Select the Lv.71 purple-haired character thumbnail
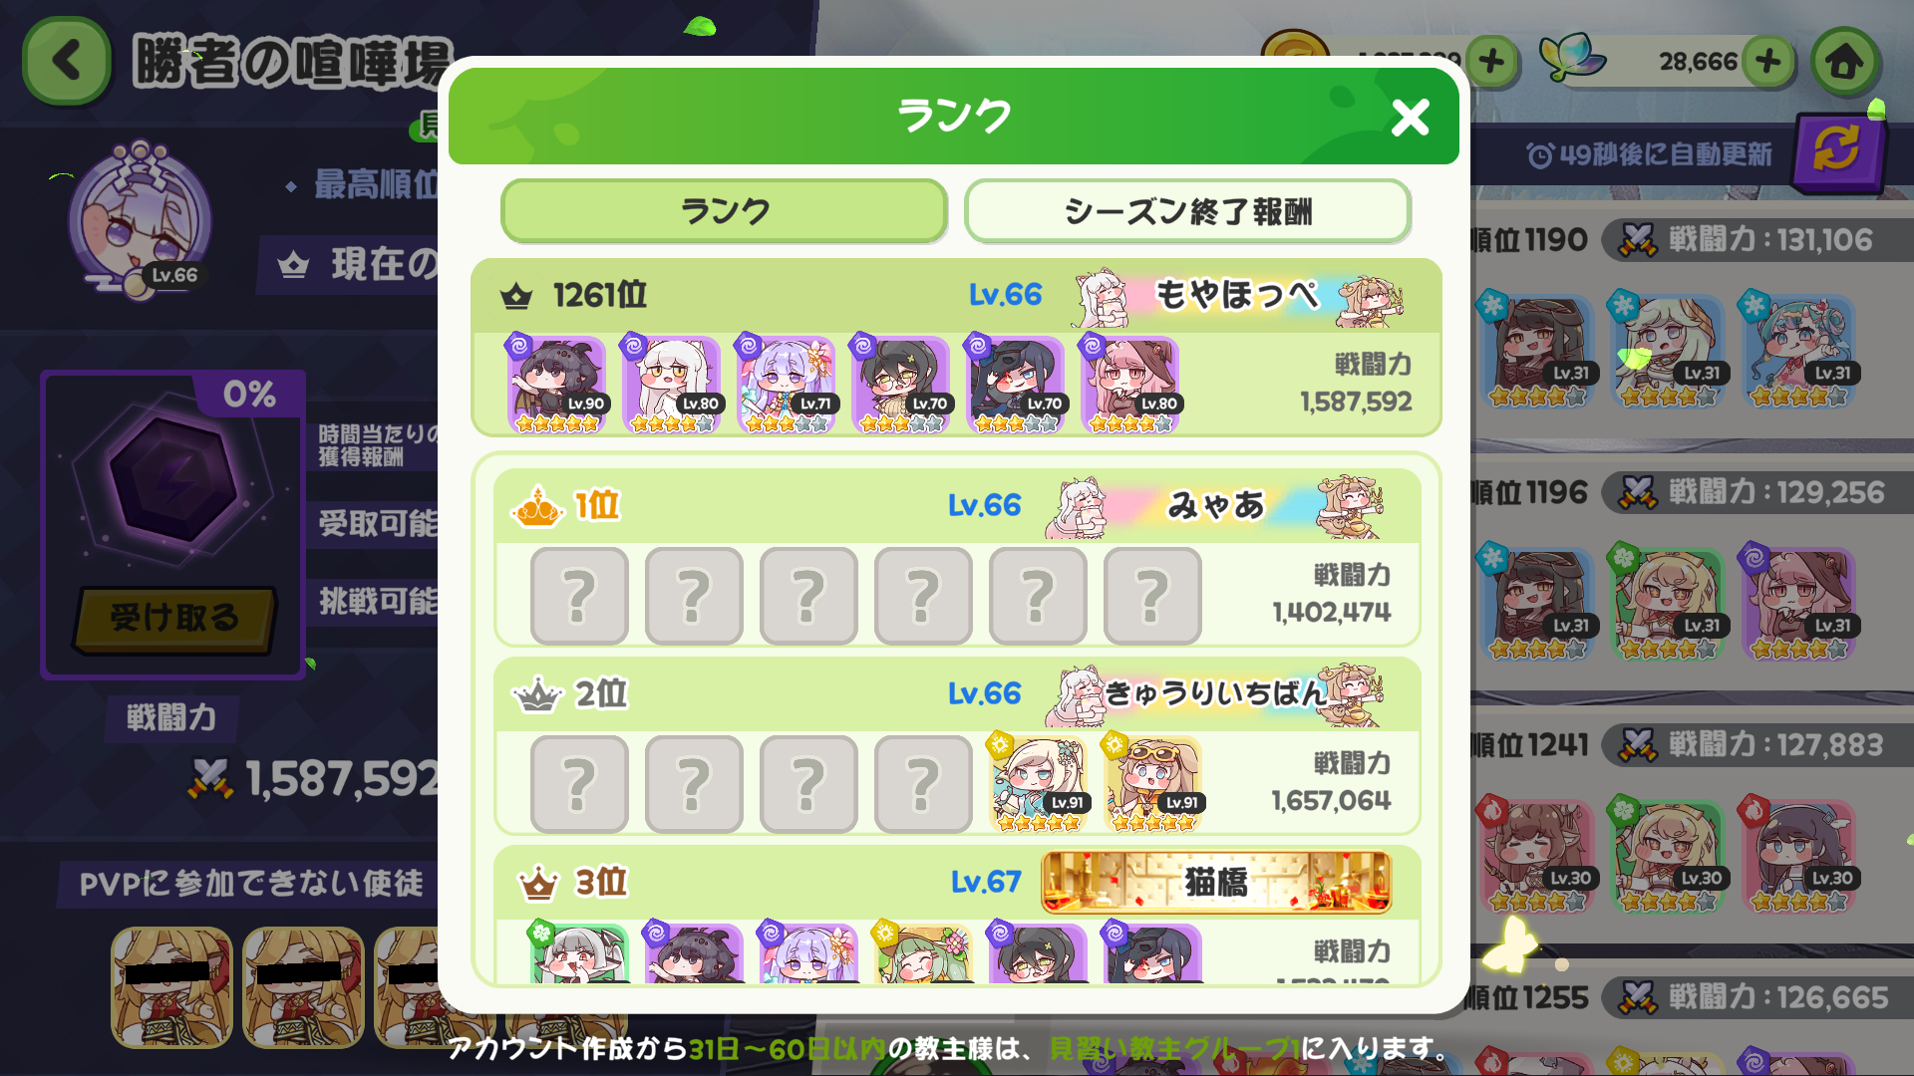This screenshot has width=1914, height=1076. click(786, 385)
